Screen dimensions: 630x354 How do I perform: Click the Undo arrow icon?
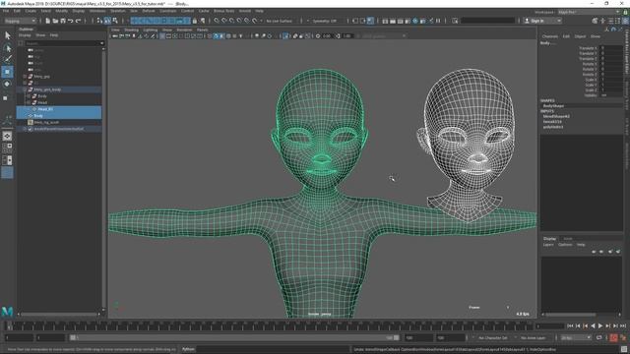pos(71,21)
